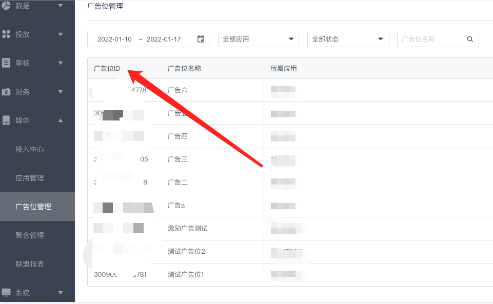Viewport: 493px width, 304px height.
Task: Click the 数据 pie chart icon
Action: [6, 6]
